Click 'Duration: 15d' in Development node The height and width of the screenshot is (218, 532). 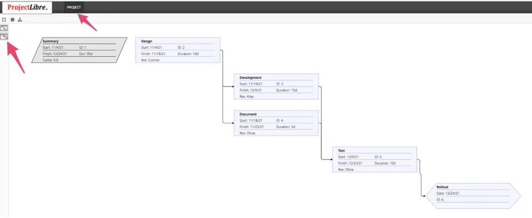[287, 90]
